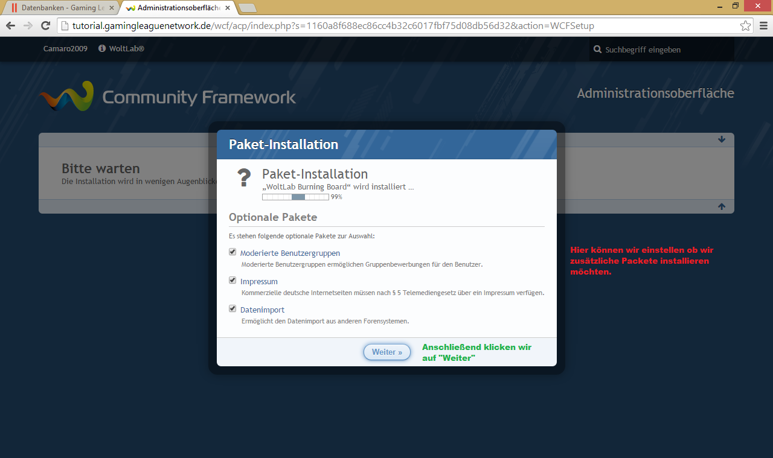Screen dimensions: 773x458
Task: Click the question mark icon in dialog
Action: pyautogui.click(x=243, y=178)
